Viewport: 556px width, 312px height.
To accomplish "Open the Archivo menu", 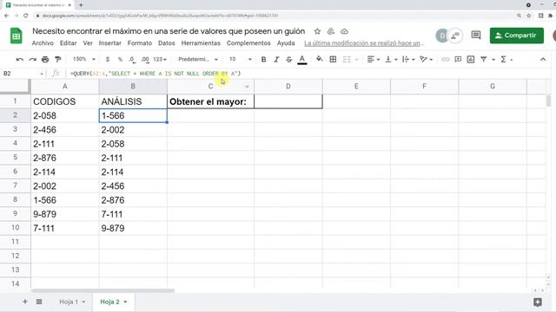I will pos(43,43).
